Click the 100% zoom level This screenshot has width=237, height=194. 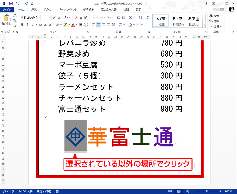(228, 191)
